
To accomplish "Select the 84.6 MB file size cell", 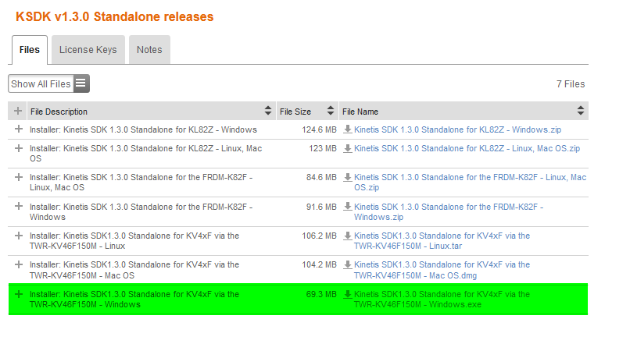I will [x=321, y=177].
